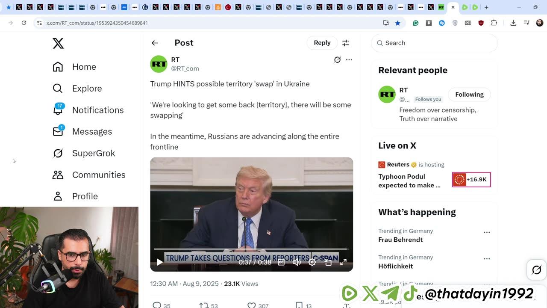Open the @RT_com handle link
The image size is (547, 308).
[185, 68]
